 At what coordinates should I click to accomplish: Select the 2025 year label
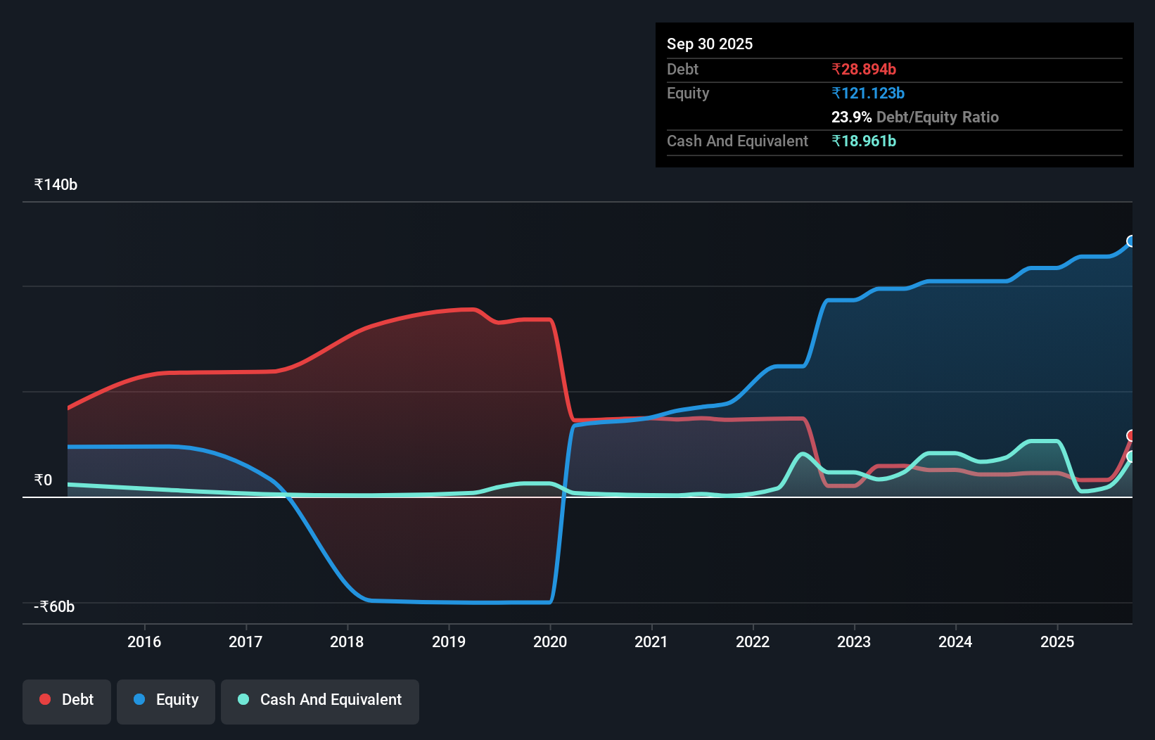point(1058,642)
